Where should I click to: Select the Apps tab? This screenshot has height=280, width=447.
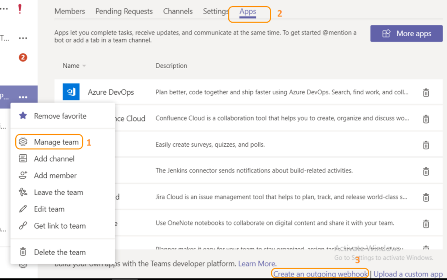coord(248,12)
